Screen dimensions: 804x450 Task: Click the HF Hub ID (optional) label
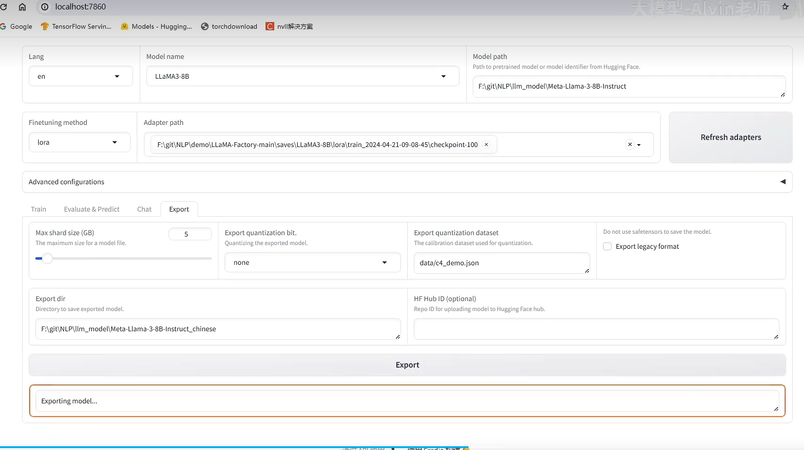[x=445, y=299]
